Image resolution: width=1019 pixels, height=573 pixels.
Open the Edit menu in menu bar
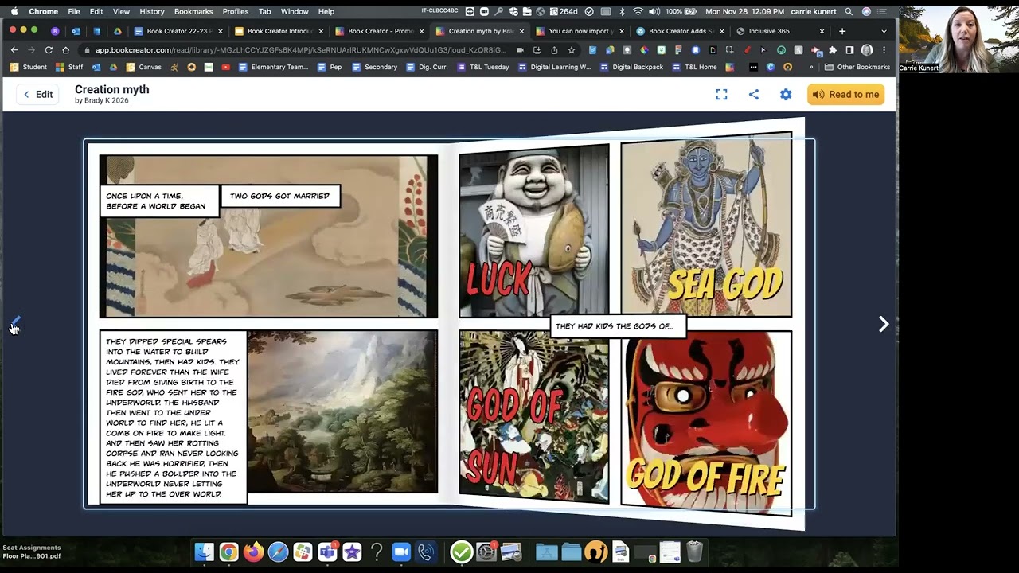point(96,11)
